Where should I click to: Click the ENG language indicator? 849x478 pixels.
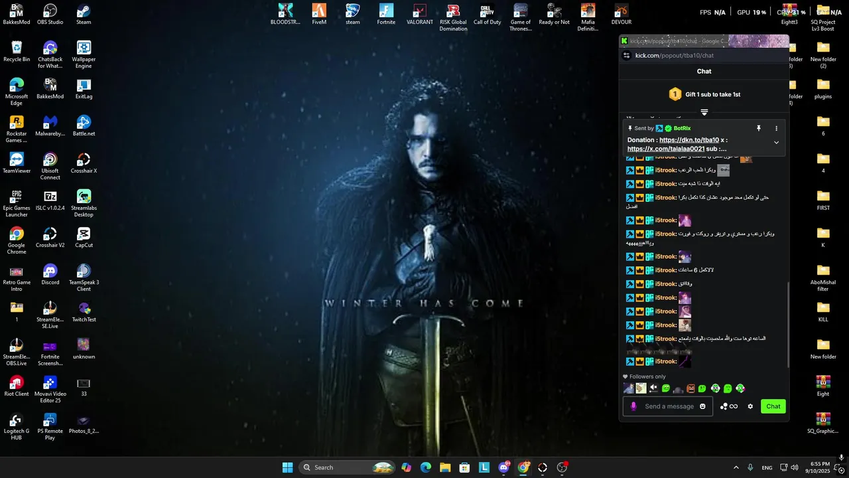coord(767,467)
